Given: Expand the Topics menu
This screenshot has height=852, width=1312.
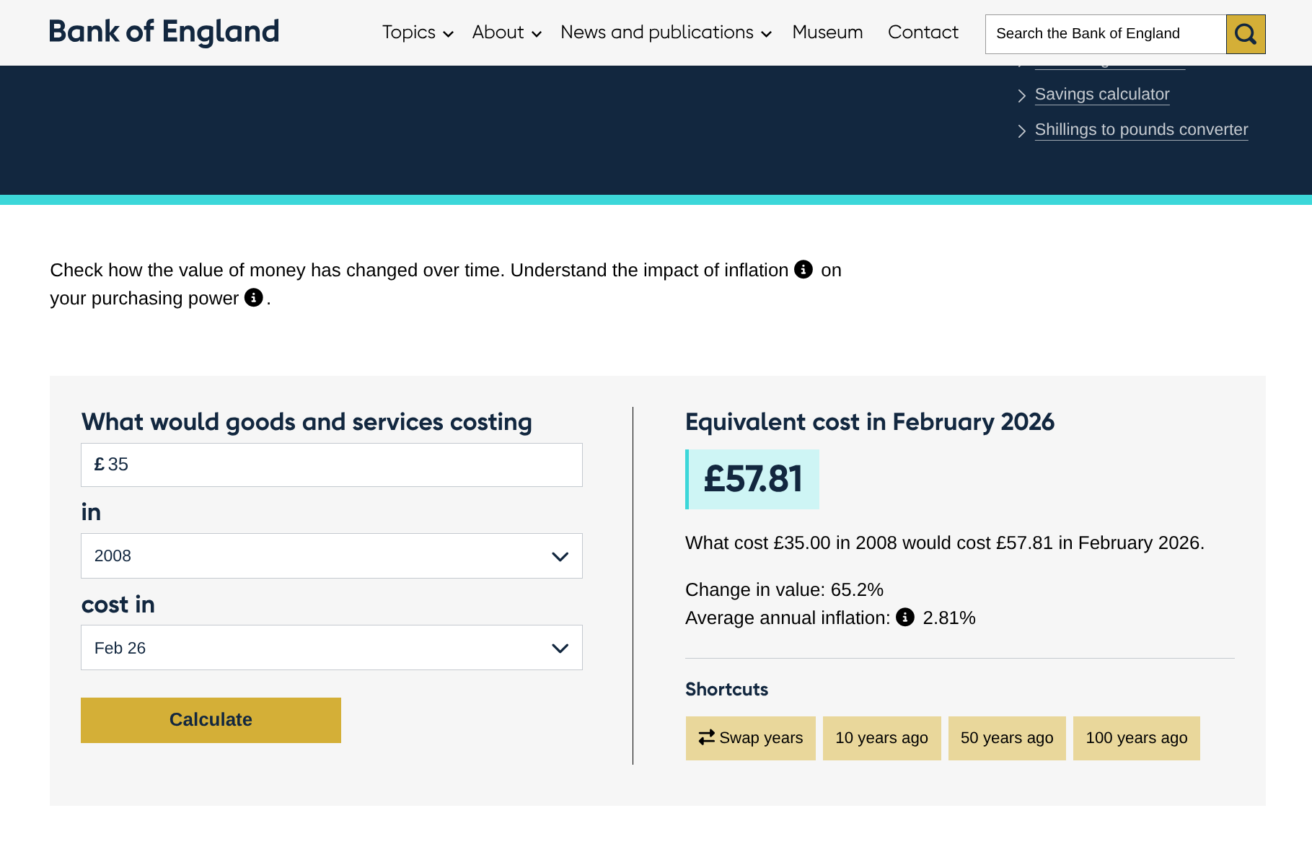Looking at the screenshot, I should (x=418, y=32).
